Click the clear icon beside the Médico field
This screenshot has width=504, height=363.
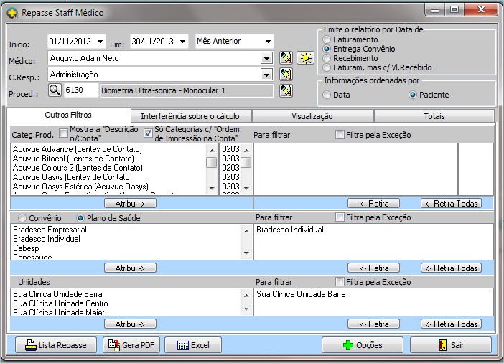pyautogui.click(x=286, y=58)
